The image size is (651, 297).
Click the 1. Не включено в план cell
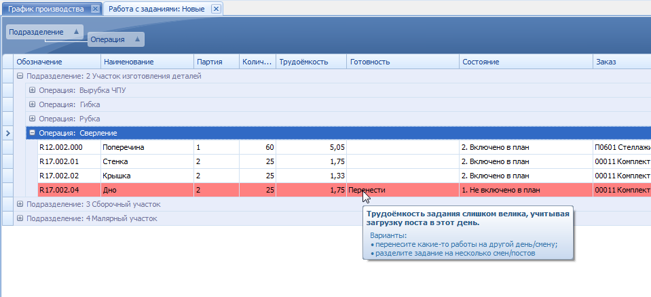(x=526, y=190)
